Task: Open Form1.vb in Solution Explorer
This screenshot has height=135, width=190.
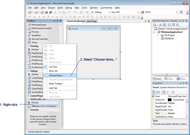Action: (169, 39)
